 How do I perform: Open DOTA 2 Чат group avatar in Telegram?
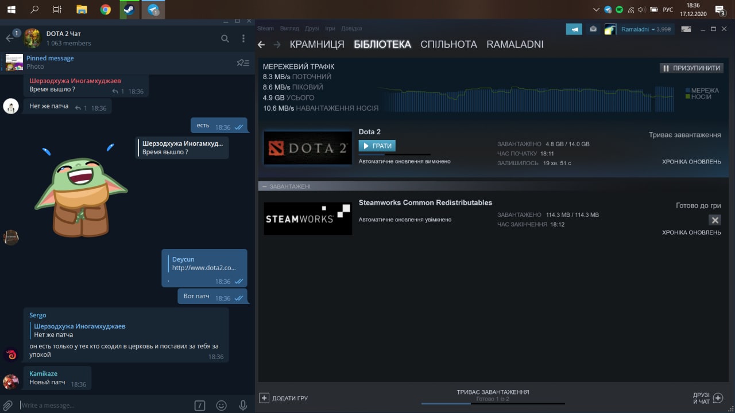tap(32, 38)
